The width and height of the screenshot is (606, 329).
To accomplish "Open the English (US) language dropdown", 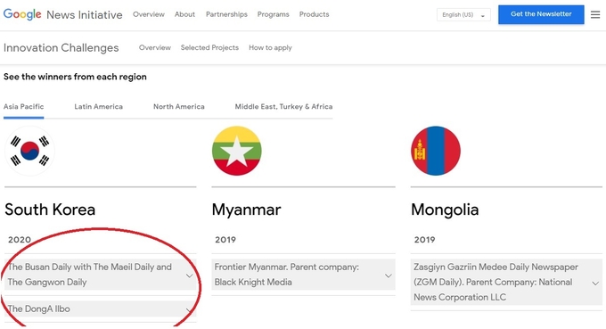I will (463, 14).
